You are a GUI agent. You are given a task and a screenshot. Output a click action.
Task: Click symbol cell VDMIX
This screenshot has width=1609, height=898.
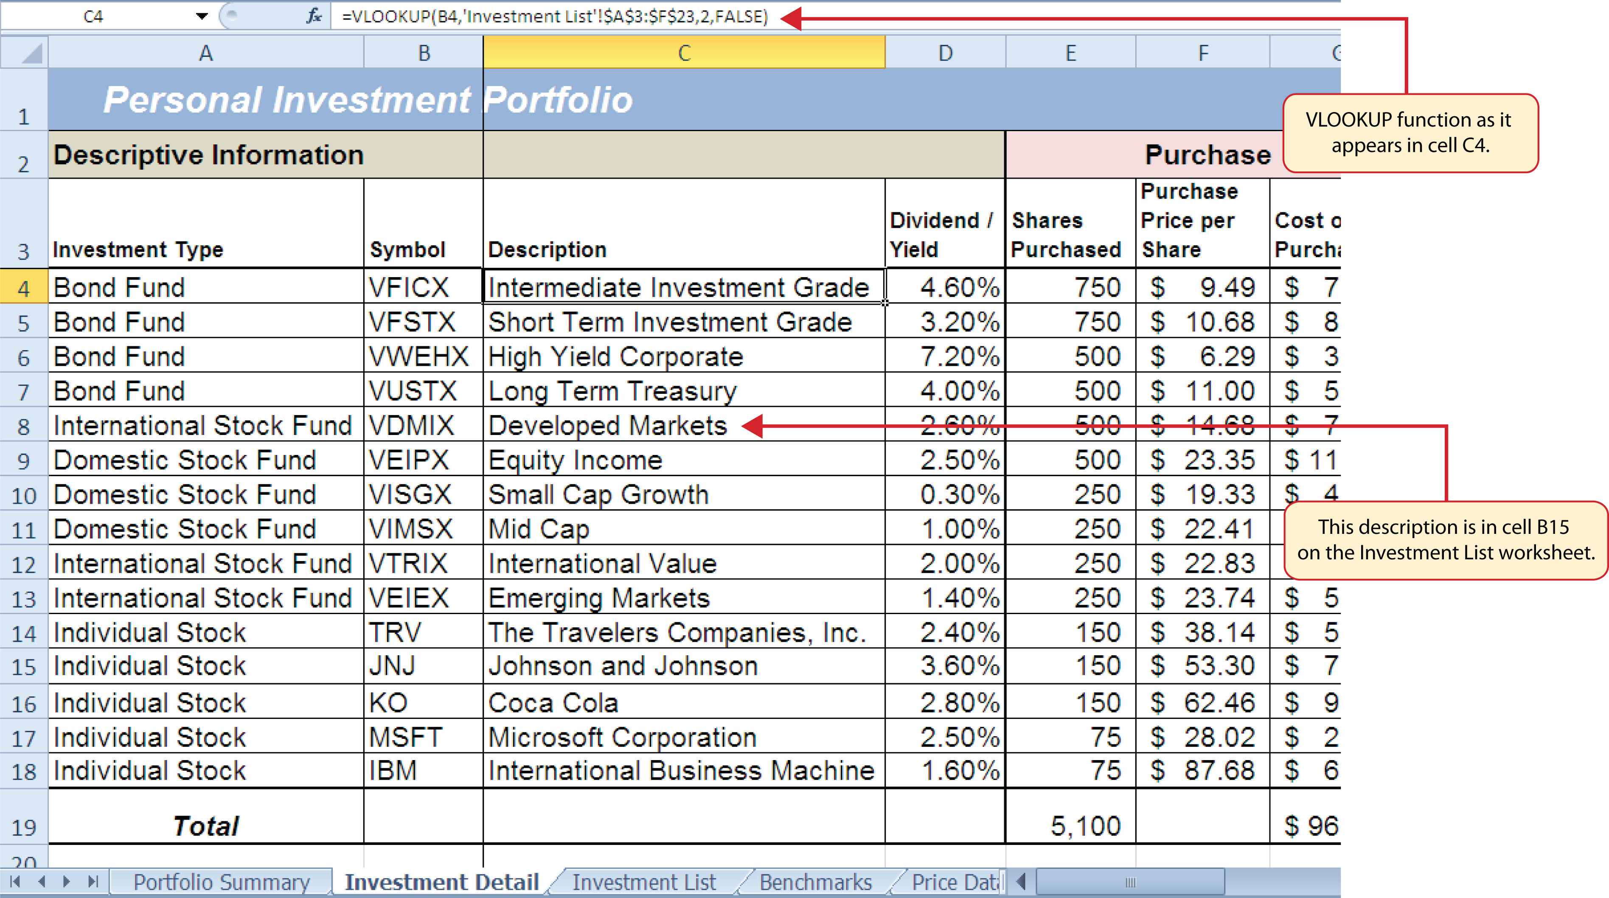click(x=424, y=425)
